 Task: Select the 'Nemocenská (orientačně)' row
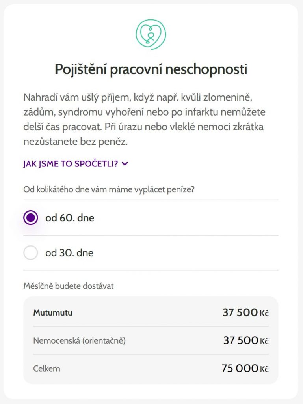[x=79, y=340]
